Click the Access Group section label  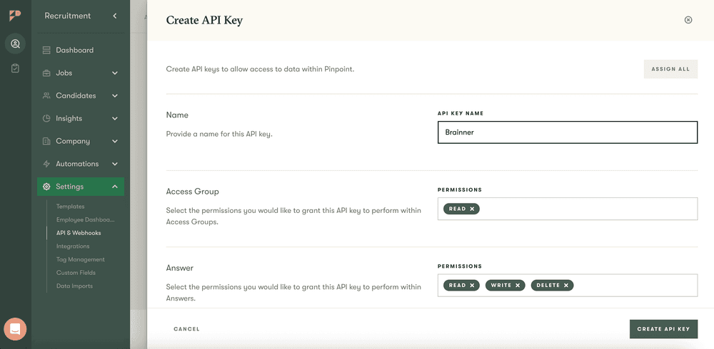click(x=192, y=192)
